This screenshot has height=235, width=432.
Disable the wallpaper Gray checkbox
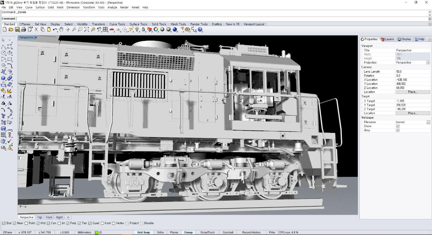point(398,130)
